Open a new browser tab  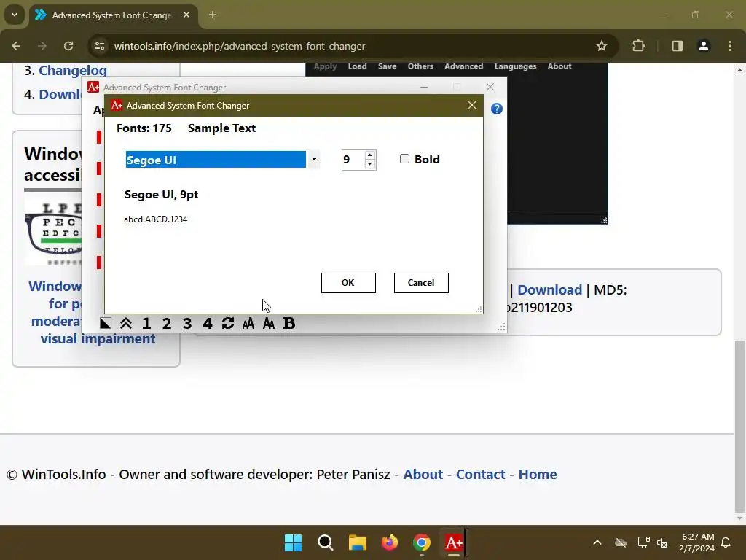pos(213,15)
